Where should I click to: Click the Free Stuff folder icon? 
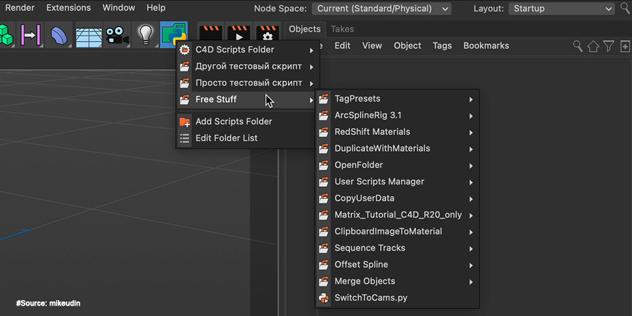point(184,99)
